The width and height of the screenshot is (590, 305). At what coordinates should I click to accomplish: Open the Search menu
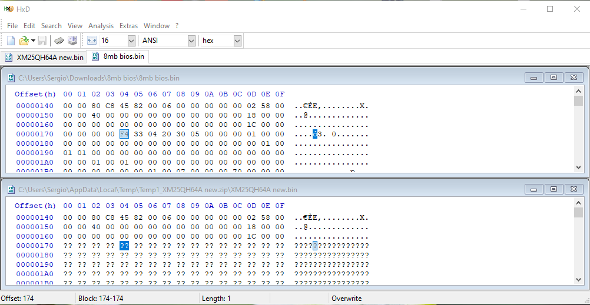point(52,25)
